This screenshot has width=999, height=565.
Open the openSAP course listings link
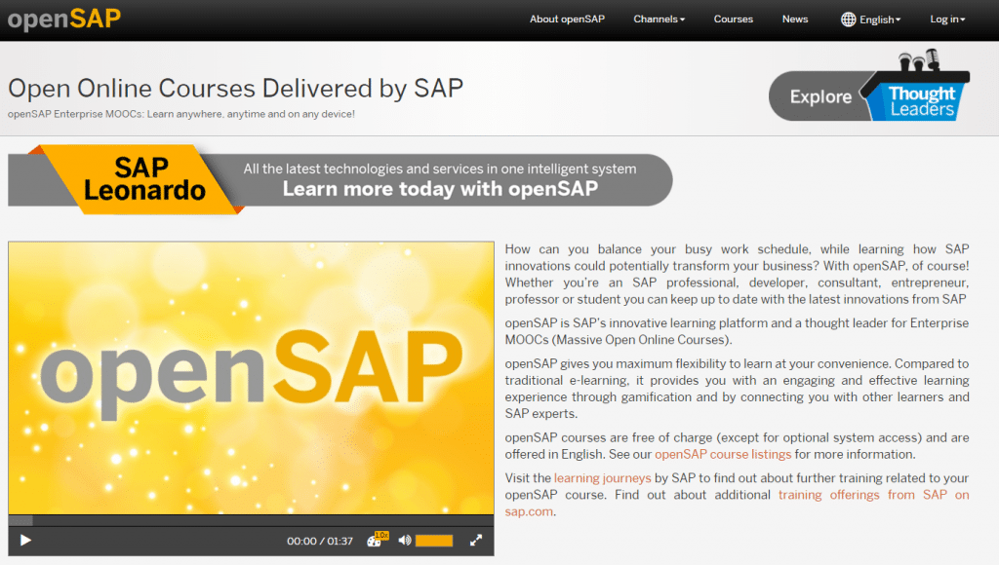click(722, 454)
